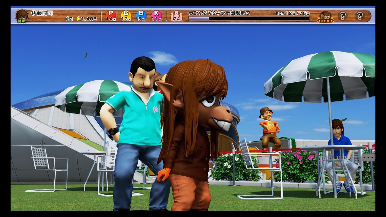Click the player name 伊藤開司
The image size is (386, 217).
[42, 13]
